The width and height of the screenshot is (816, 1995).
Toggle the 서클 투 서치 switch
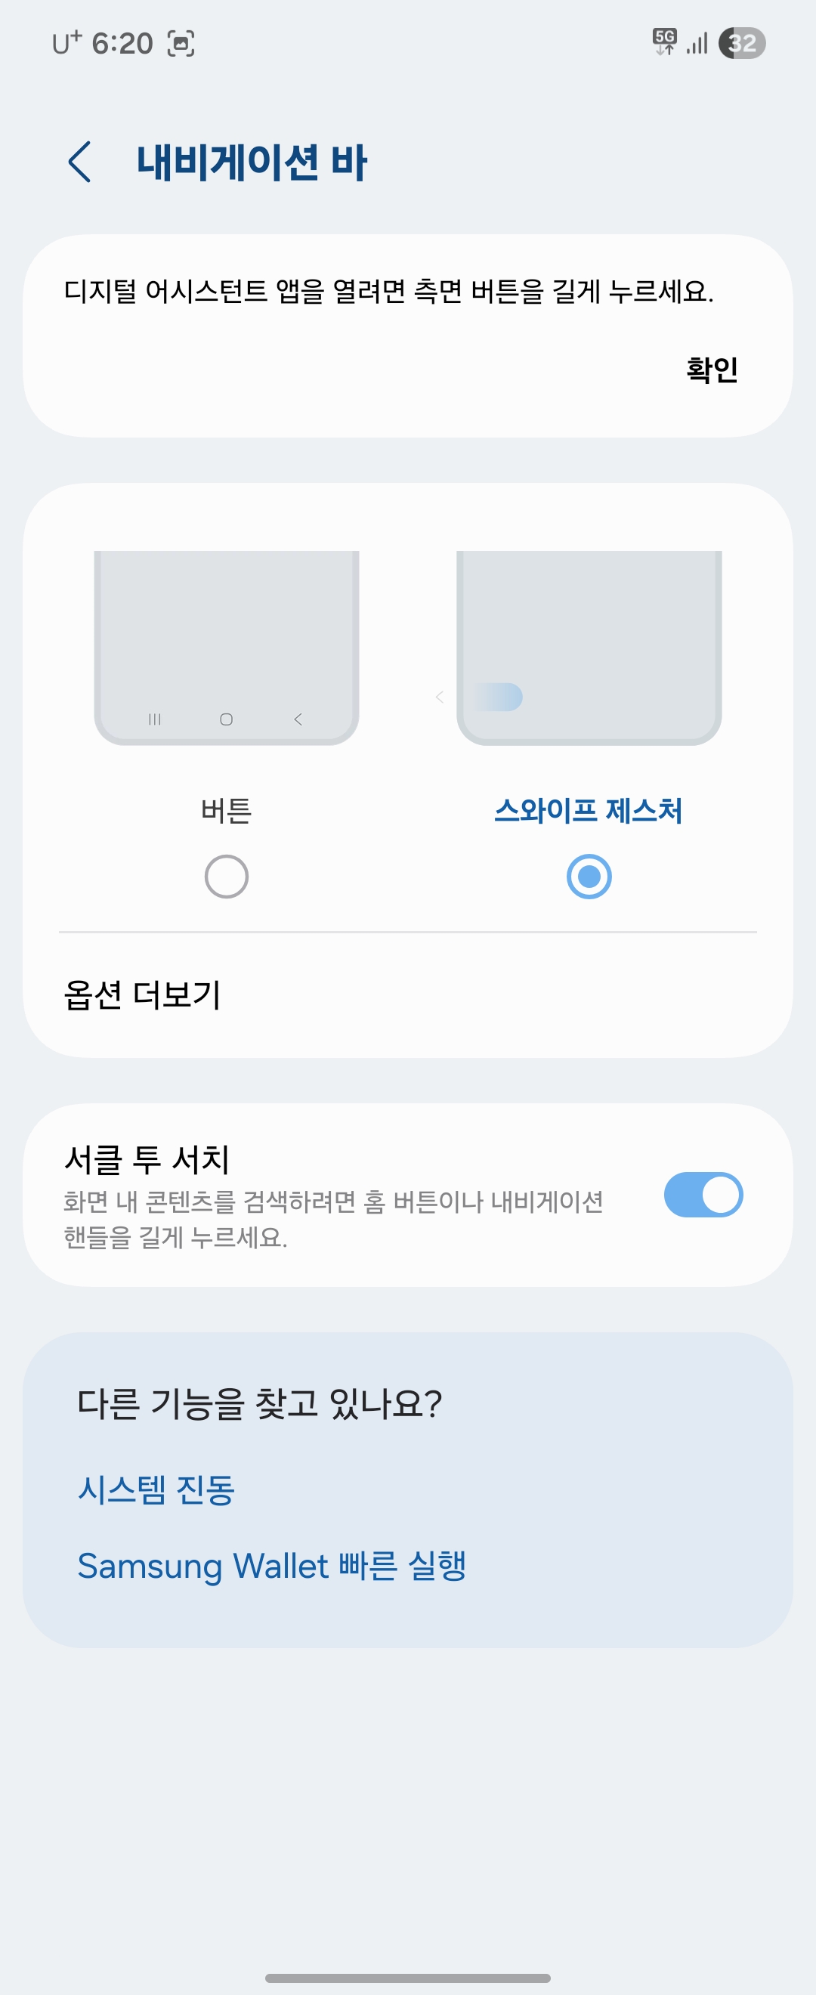[x=703, y=1194]
